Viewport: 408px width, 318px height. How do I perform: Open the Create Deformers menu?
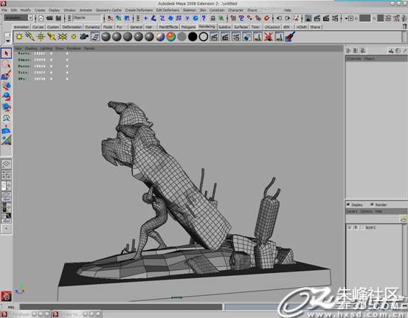[139, 10]
